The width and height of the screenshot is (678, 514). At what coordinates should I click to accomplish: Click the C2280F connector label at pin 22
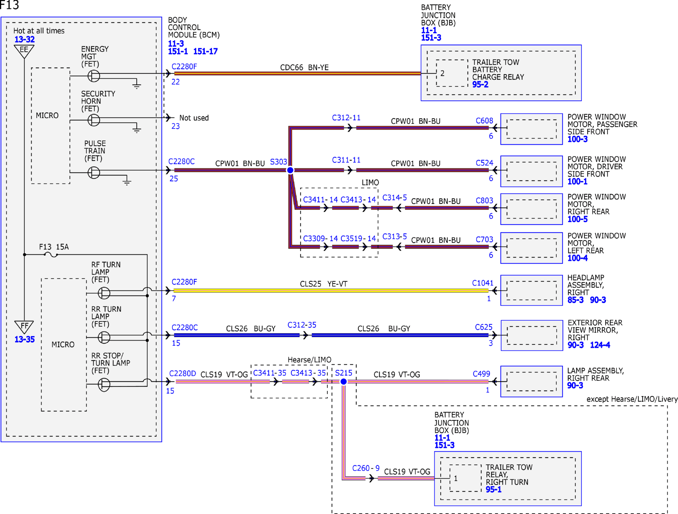point(184,67)
